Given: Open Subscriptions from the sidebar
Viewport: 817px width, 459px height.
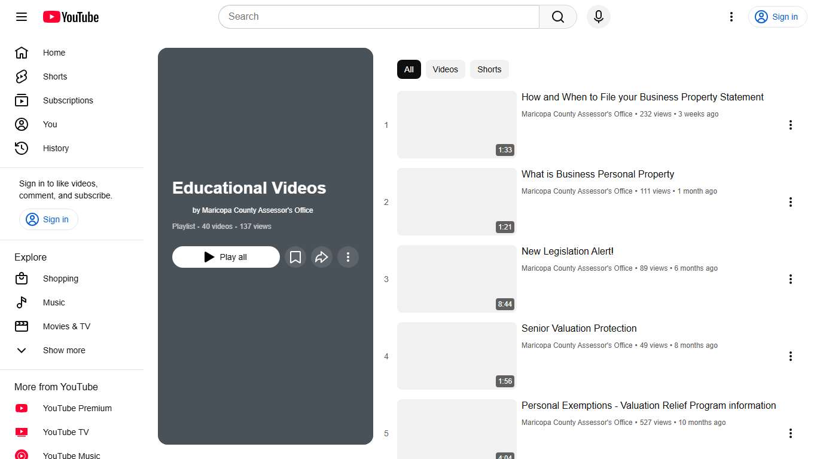Looking at the screenshot, I should tap(68, 100).
